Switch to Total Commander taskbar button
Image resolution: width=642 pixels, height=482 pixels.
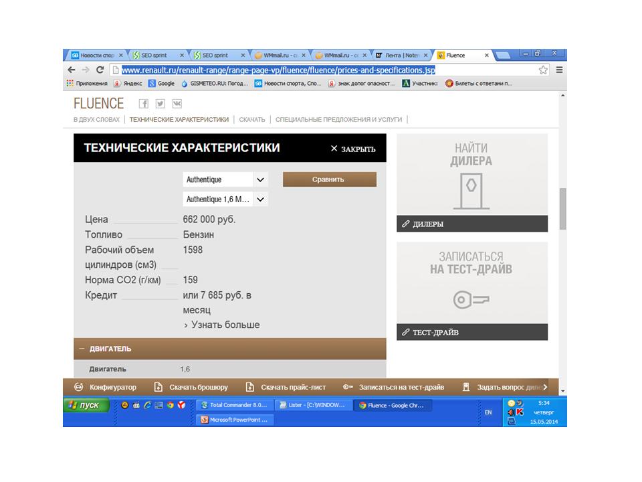click(x=233, y=405)
